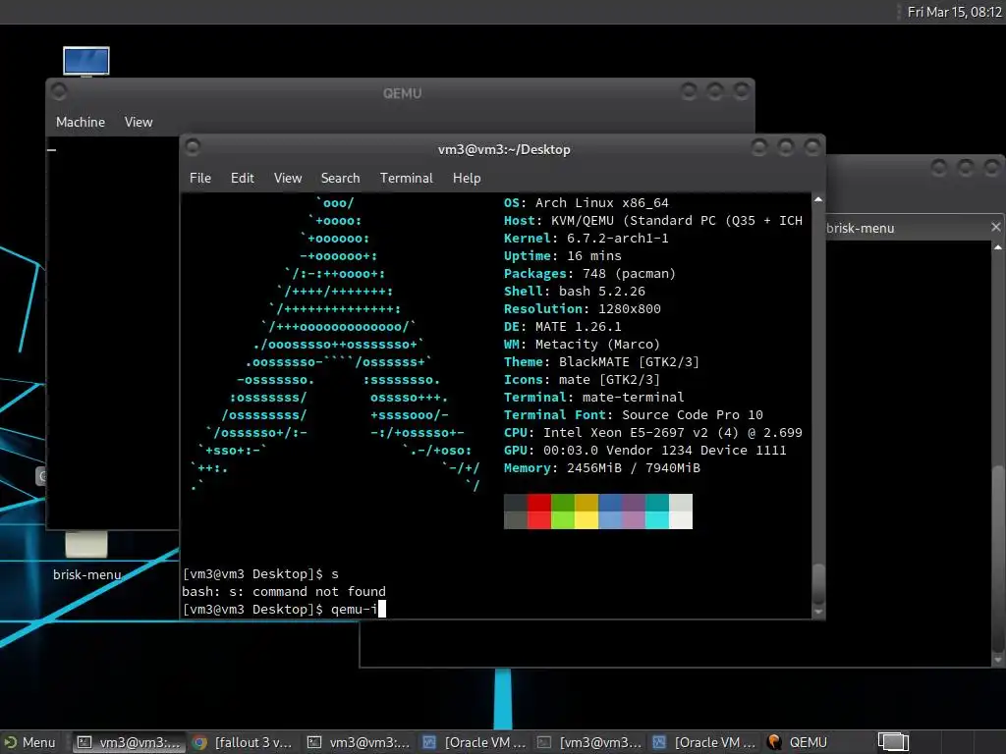Image resolution: width=1006 pixels, height=754 pixels.
Task: Switch to the fallout 3 Chrome taskbar entry
Action: [244, 742]
